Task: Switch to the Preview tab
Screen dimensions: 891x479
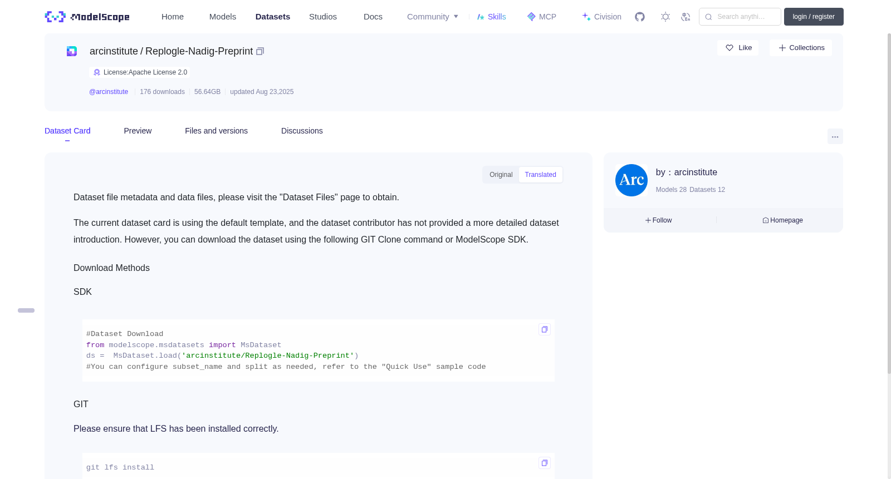Action: pyautogui.click(x=138, y=131)
